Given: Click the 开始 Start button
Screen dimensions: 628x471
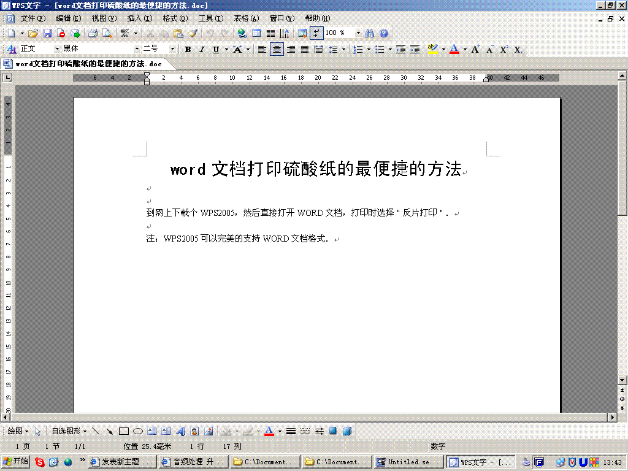Looking at the screenshot, I should [x=15, y=461].
